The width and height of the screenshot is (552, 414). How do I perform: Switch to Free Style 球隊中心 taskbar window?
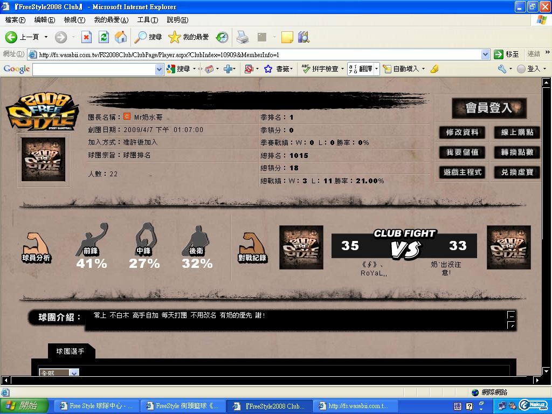click(97, 406)
